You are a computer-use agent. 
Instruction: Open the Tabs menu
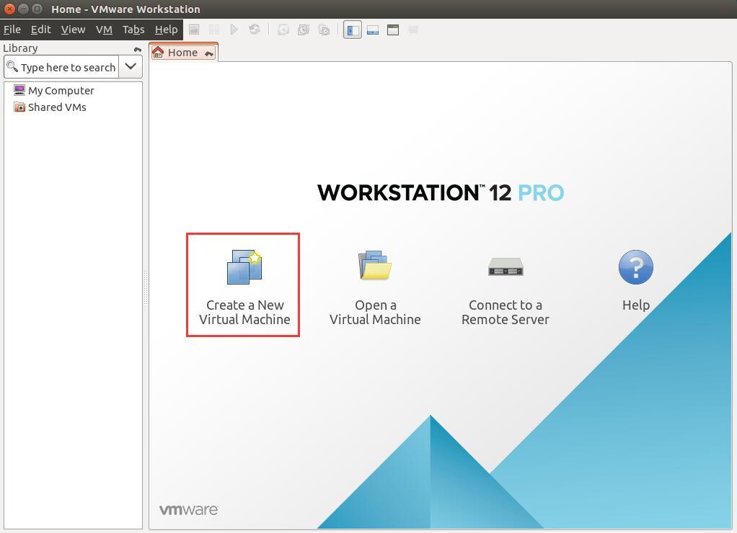tap(133, 30)
